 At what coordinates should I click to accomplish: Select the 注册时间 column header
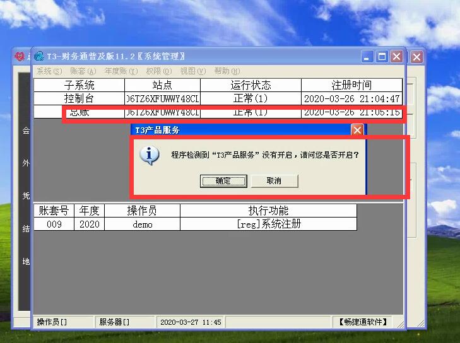coord(351,85)
